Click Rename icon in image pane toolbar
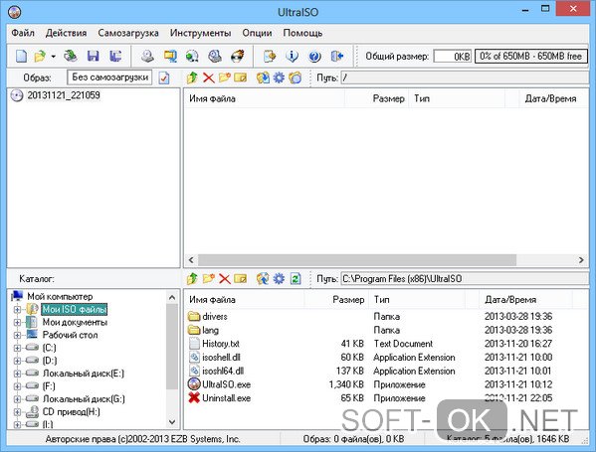This screenshot has height=452, width=596. tap(240, 77)
